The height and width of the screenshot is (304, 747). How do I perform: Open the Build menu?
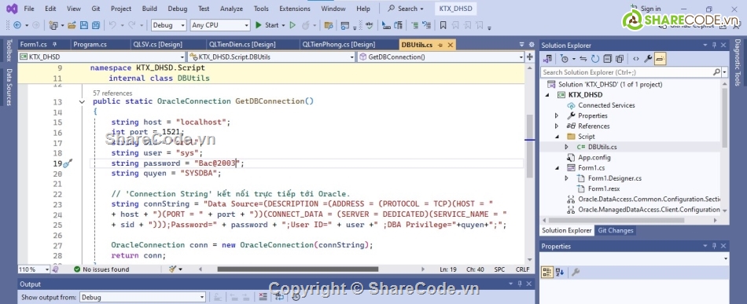pos(149,9)
